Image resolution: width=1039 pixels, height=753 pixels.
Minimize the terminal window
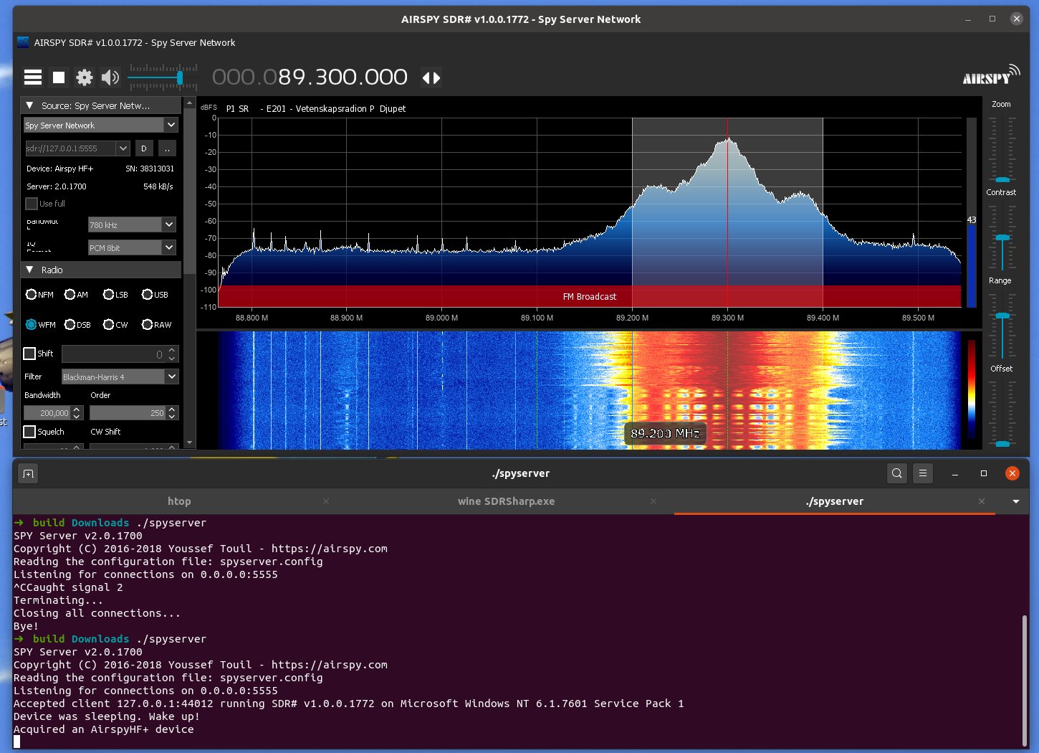pos(955,473)
